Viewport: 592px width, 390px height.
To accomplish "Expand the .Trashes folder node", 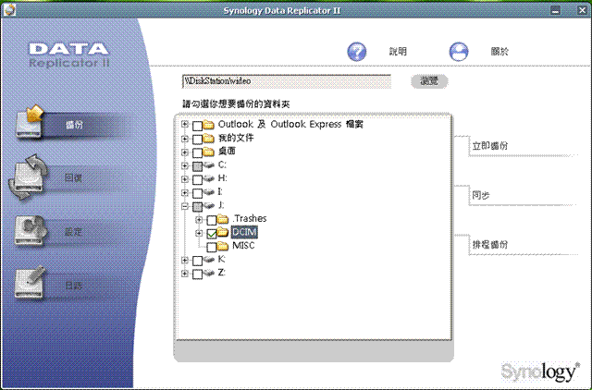I will tap(199, 220).
